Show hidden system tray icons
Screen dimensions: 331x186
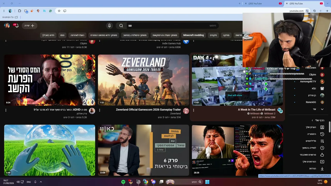[41, 182]
